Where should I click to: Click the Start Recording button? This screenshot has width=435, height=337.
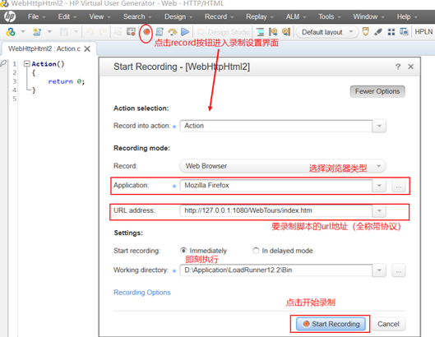click(331, 324)
